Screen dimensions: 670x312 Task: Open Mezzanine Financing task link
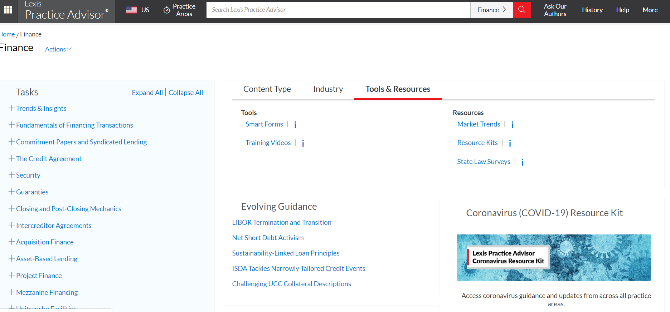(47, 292)
